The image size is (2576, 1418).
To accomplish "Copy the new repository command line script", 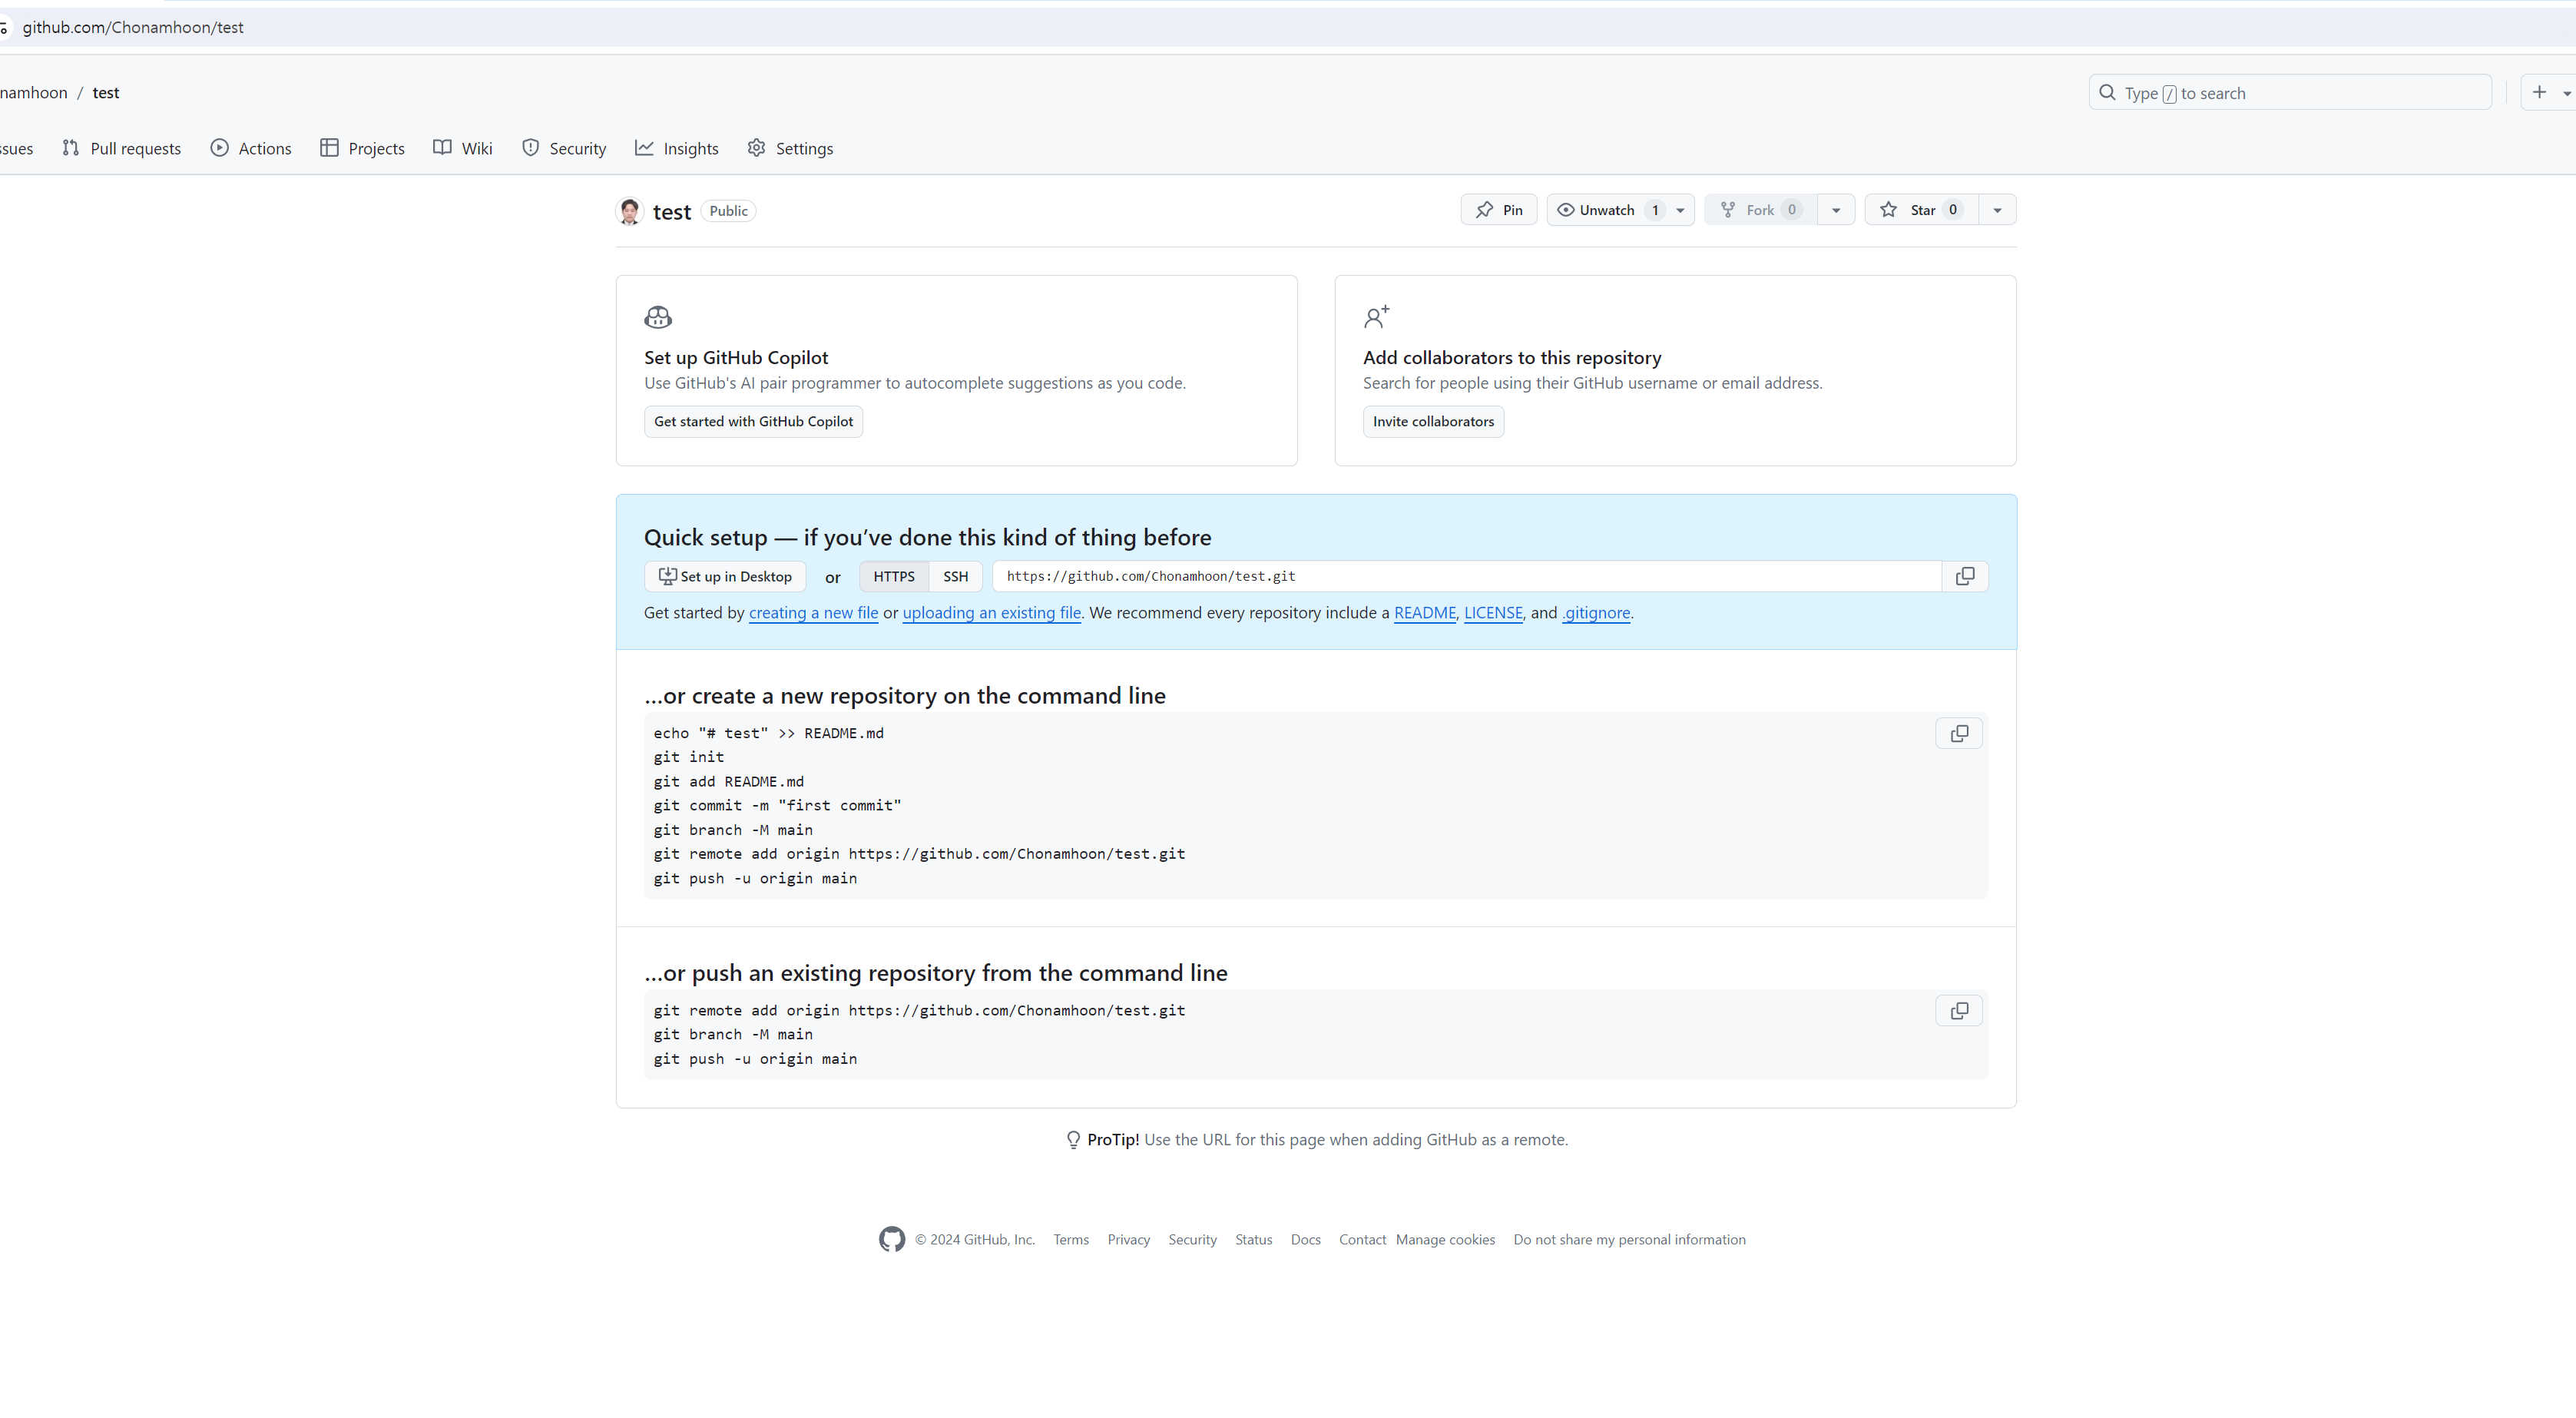I will 1959,734.
